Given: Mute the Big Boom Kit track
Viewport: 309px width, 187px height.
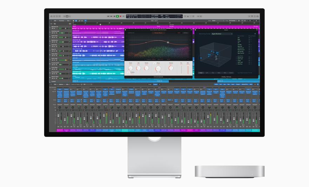Looking at the screenshot, I should (52, 28).
